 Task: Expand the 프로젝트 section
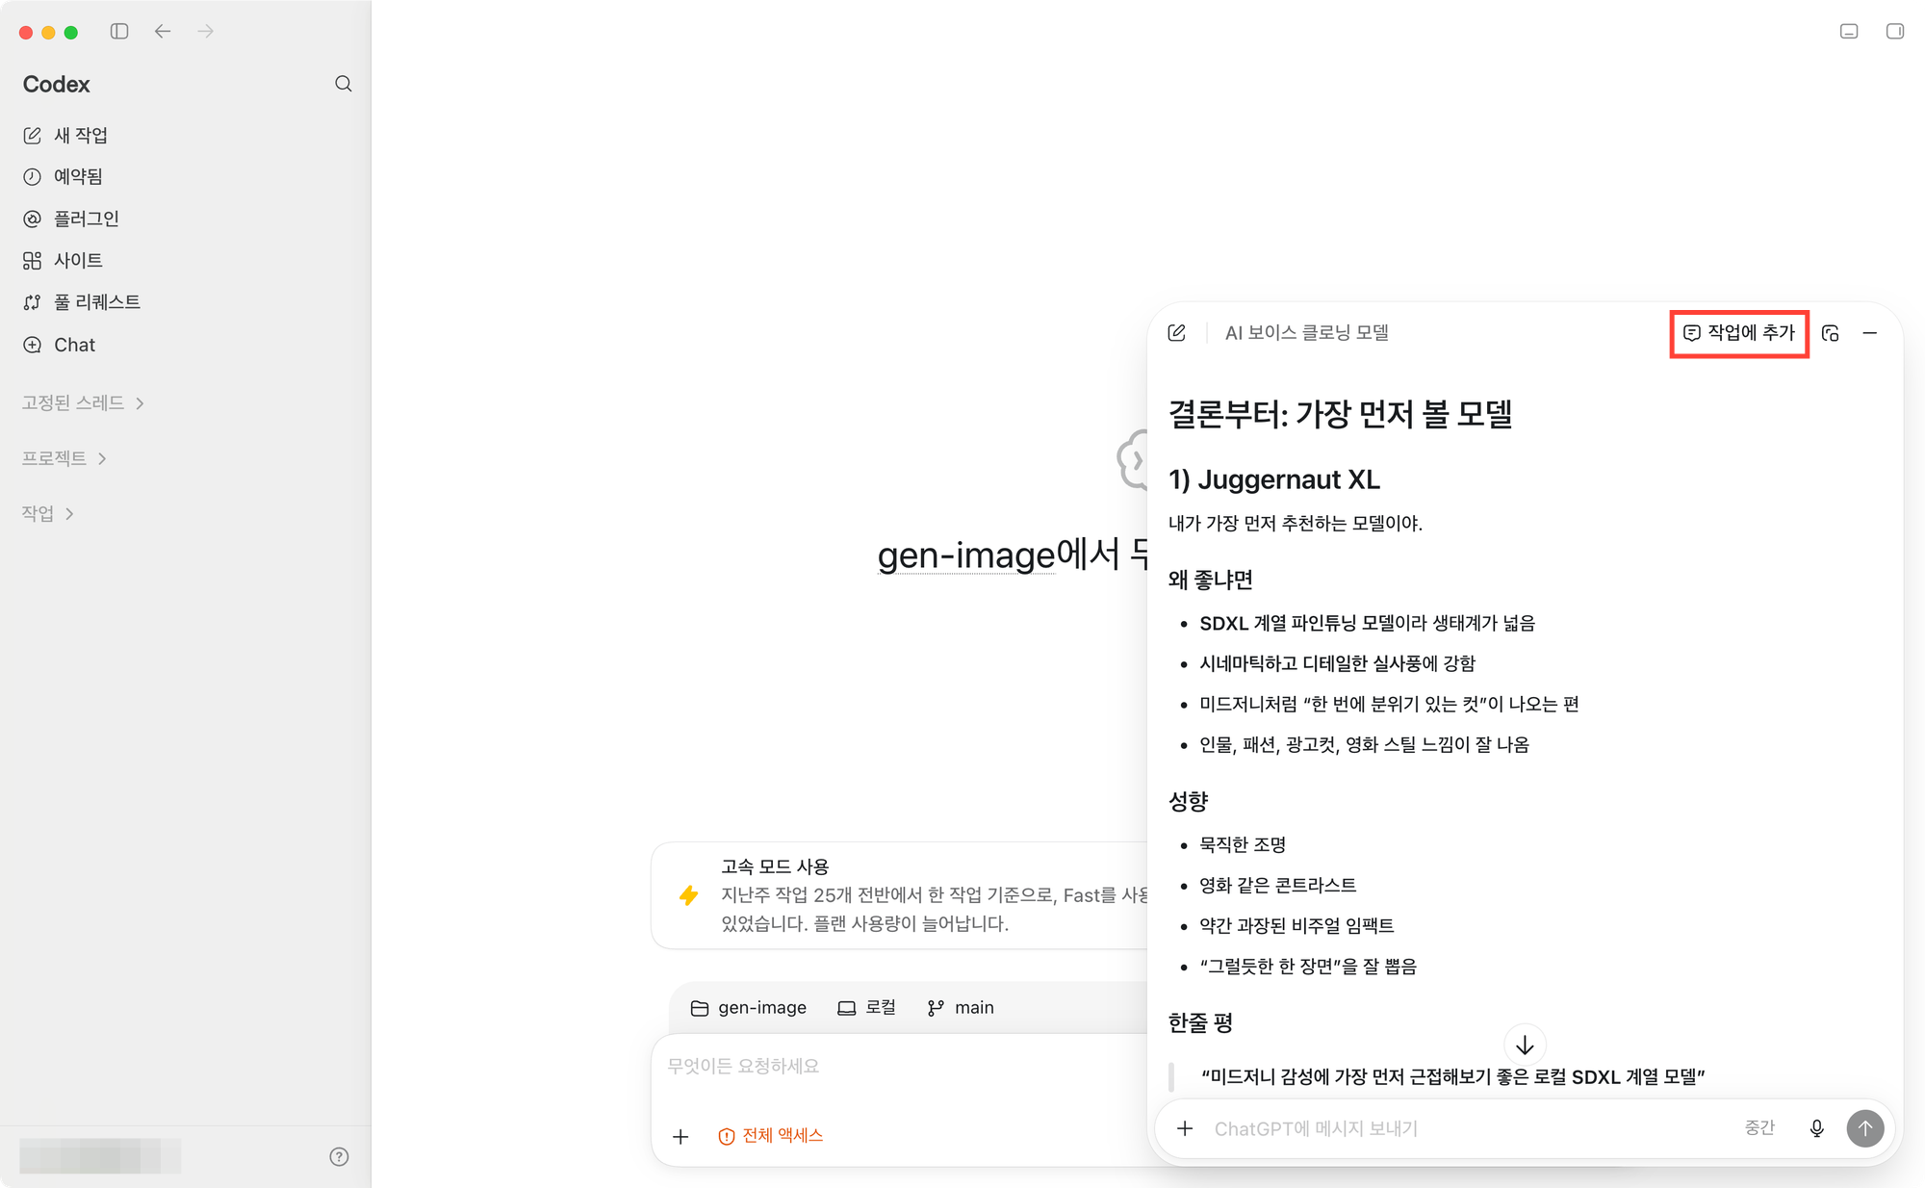point(64,458)
